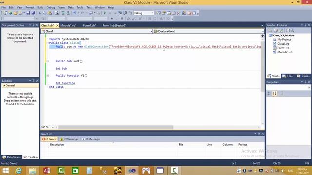Undo the last edit with Undo icon
312x175 pixels.
[75, 13]
